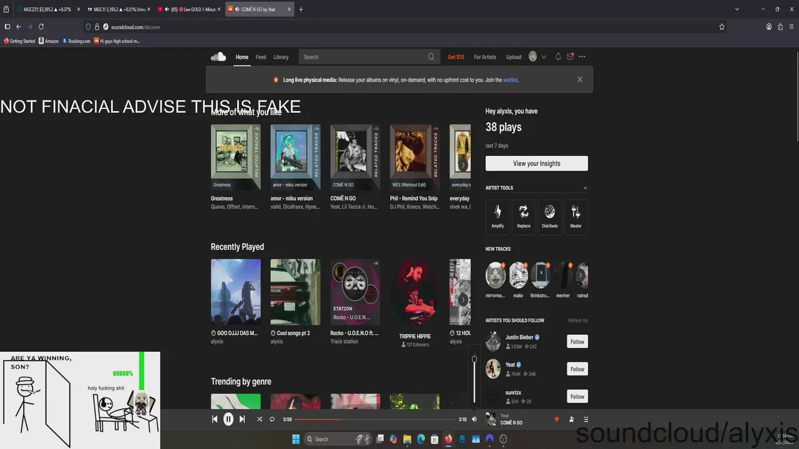Click the Get $15 link
The height and width of the screenshot is (449, 799).
(456, 57)
